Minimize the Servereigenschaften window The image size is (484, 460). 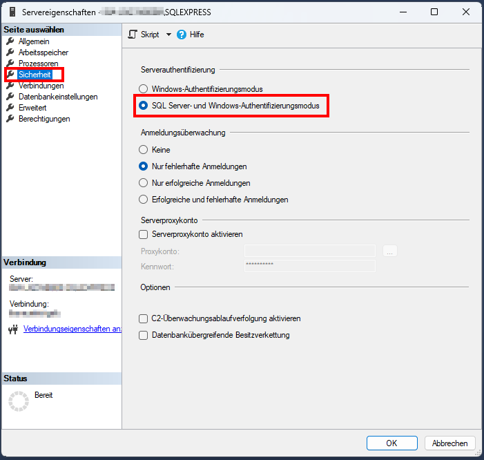coord(403,12)
